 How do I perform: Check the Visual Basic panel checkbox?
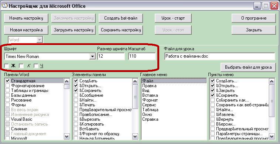pyautogui.click(x=7, y=119)
